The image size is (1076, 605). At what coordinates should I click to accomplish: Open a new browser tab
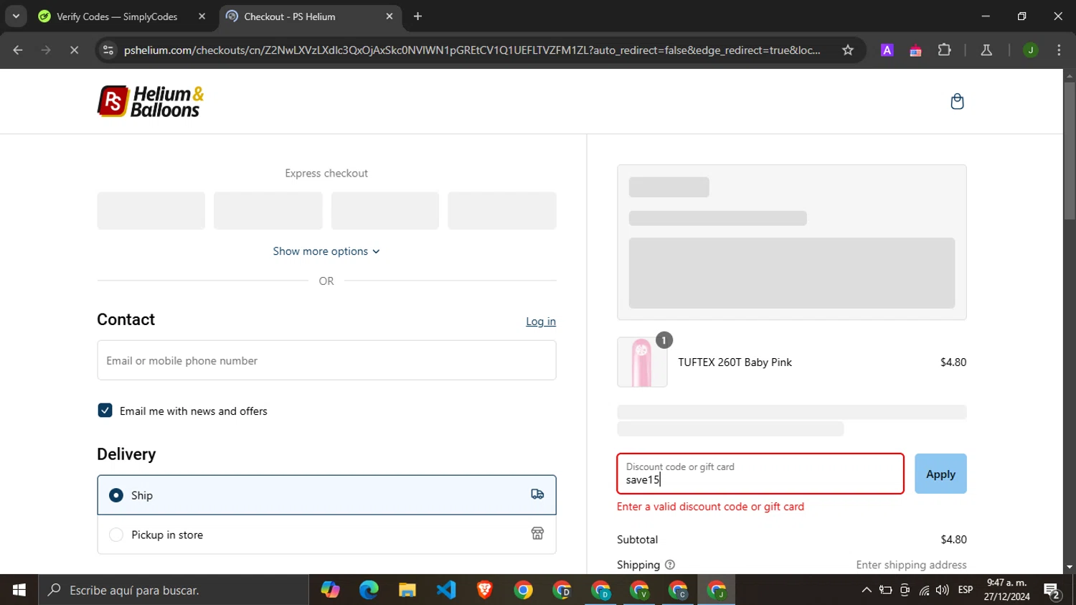pyautogui.click(x=417, y=17)
